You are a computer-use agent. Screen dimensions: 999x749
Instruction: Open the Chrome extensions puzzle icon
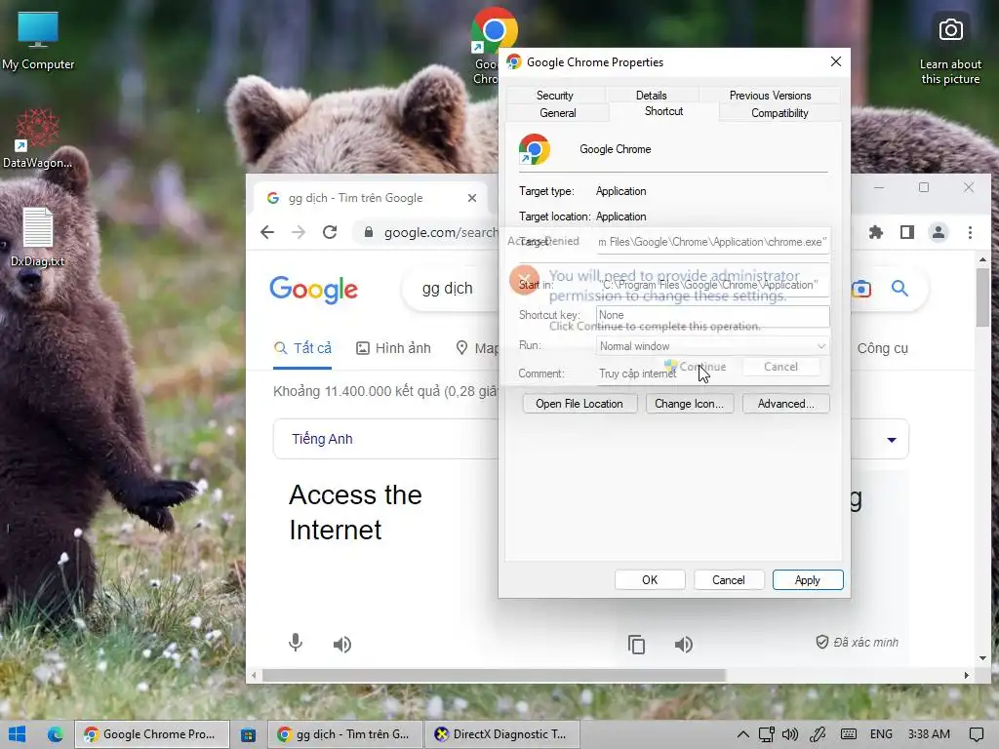876,232
